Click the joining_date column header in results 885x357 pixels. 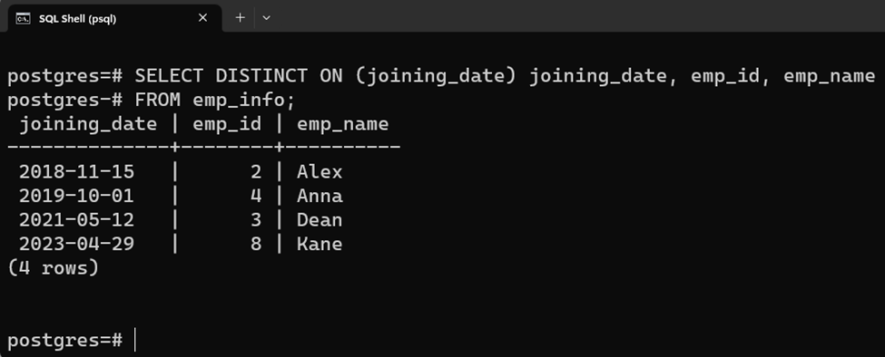click(88, 124)
